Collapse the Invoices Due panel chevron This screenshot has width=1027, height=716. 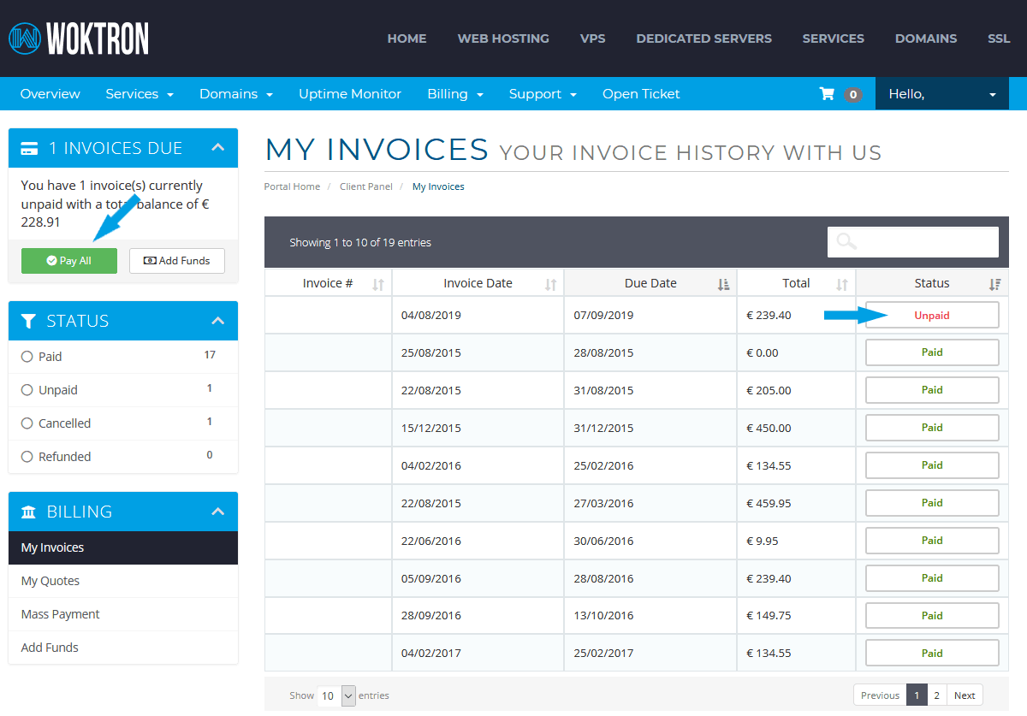217,148
